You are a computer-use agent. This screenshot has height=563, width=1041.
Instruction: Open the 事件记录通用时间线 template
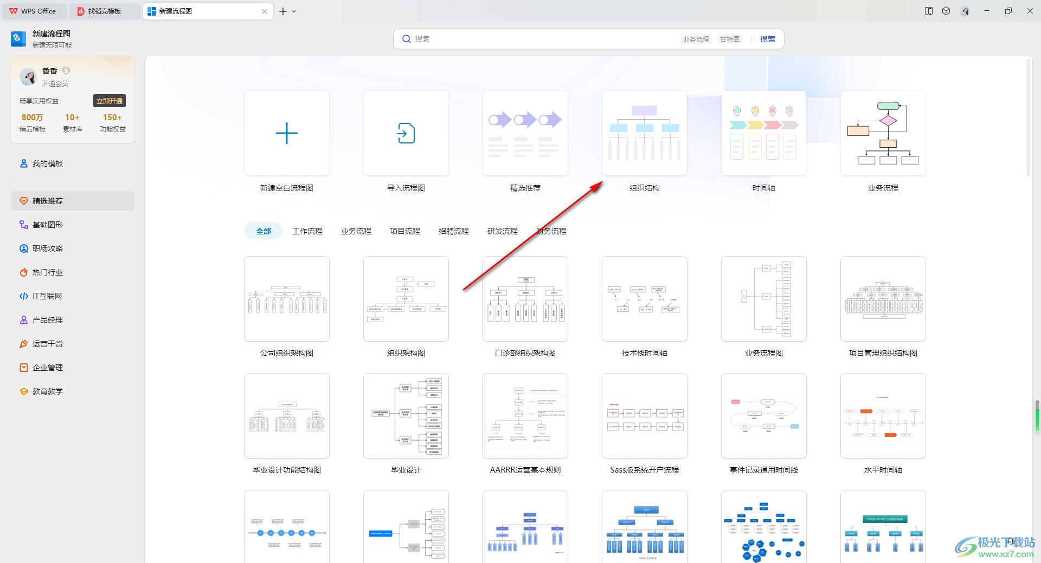pyautogui.click(x=764, y=416)
